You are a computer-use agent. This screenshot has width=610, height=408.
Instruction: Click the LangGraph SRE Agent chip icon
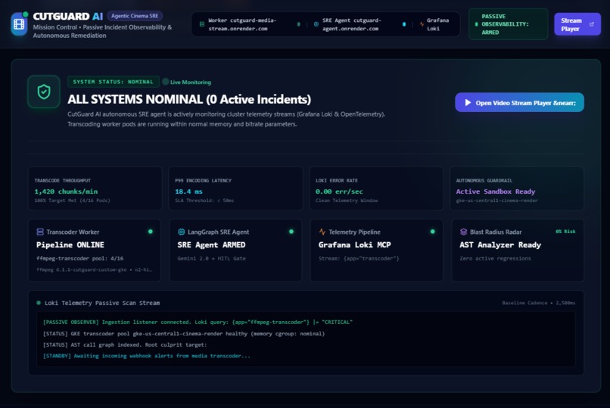[x=182, y=232]
